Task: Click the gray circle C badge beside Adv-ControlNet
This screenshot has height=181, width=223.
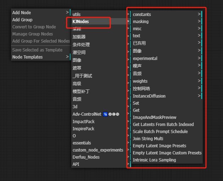Action: tap(114, 114)
